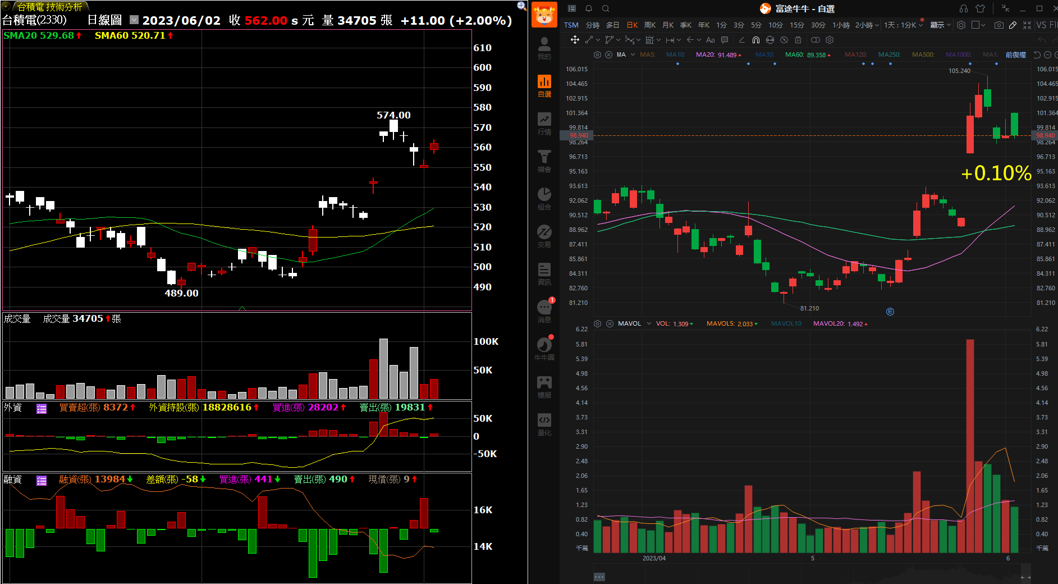1058x584 pixels.
Task: Remove MA indicator with the x icon
Action: (x=608, y=54)
